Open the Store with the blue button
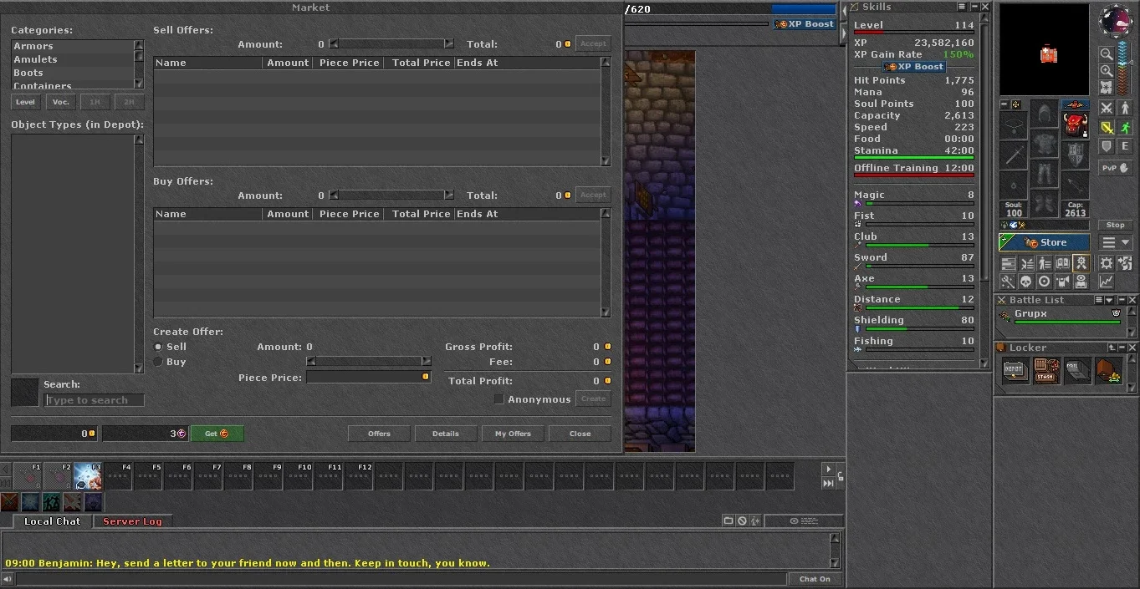This screenshot has width=1140, height=589. pos(1045,242)
